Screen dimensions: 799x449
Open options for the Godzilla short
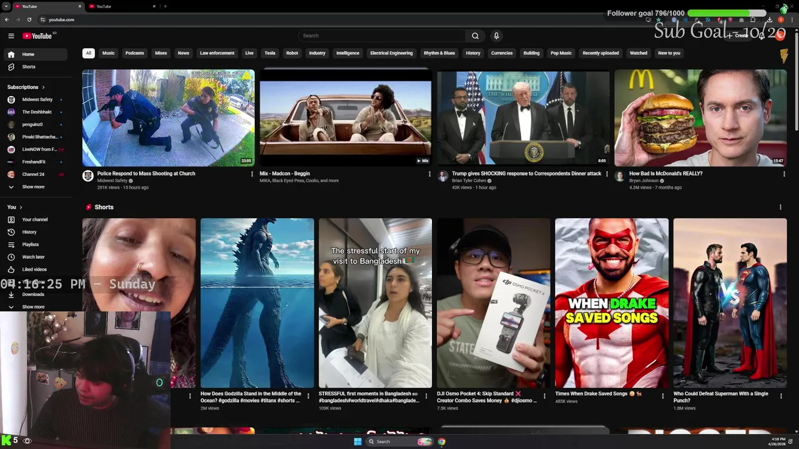coord(308,395)
